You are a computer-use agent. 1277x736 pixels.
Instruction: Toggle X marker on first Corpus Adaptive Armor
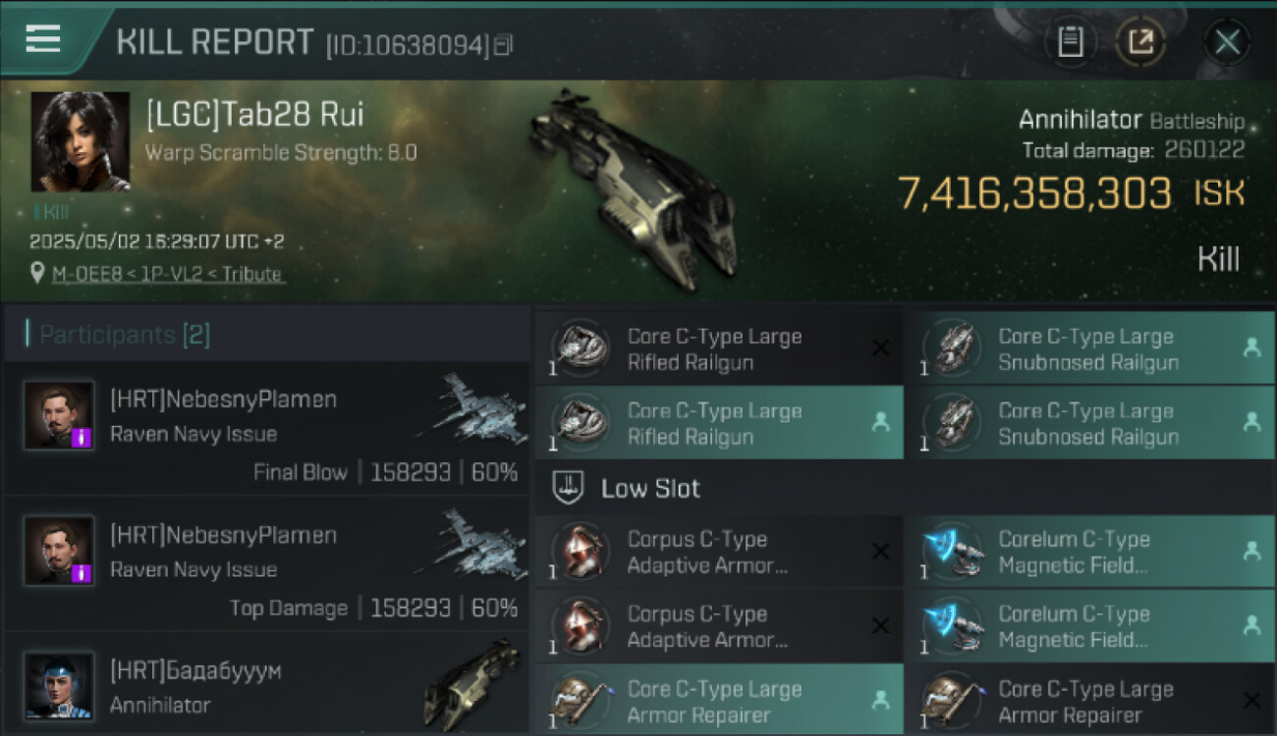(880, 552)
